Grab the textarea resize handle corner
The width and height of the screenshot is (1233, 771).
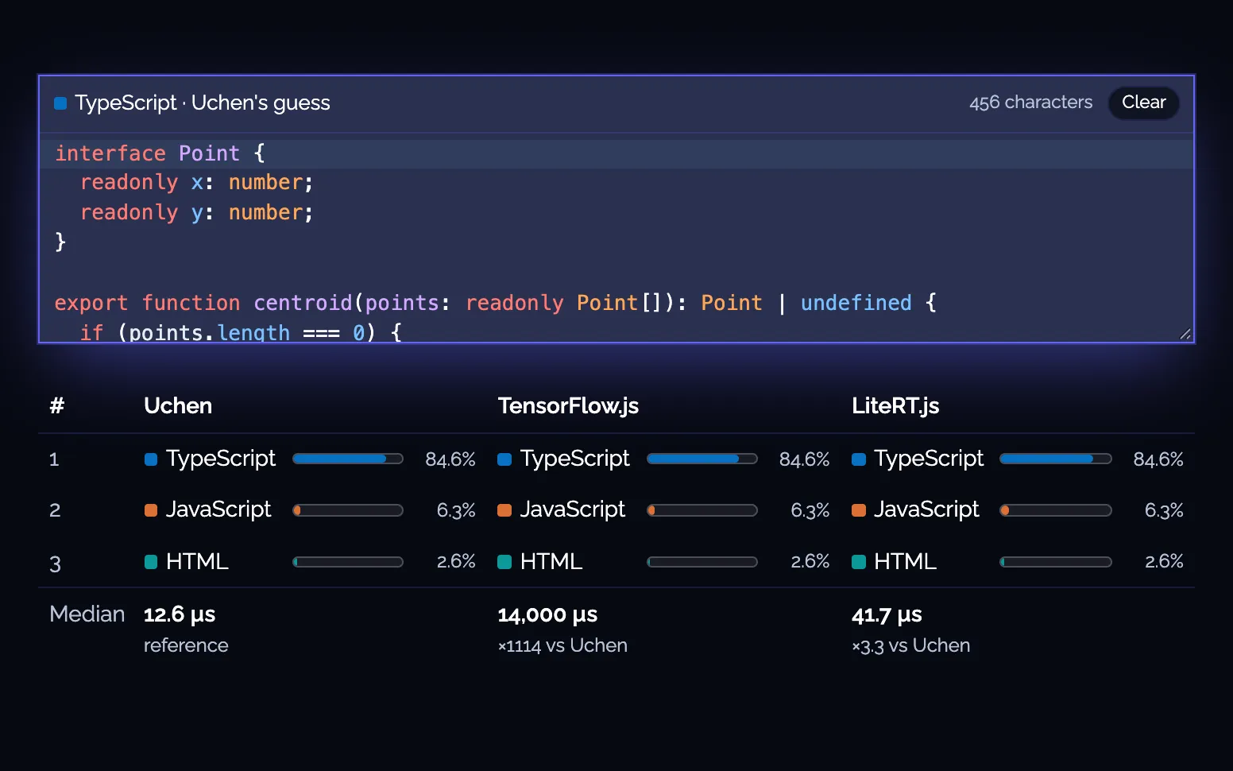[x=1185, y=335]
